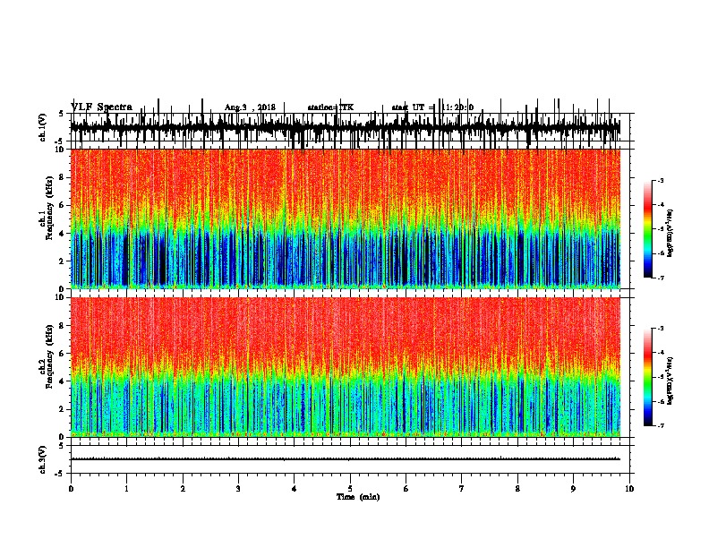
Task: Click the "2" kHz tick on ch.2 spectrogram
Action: [63, 409]
